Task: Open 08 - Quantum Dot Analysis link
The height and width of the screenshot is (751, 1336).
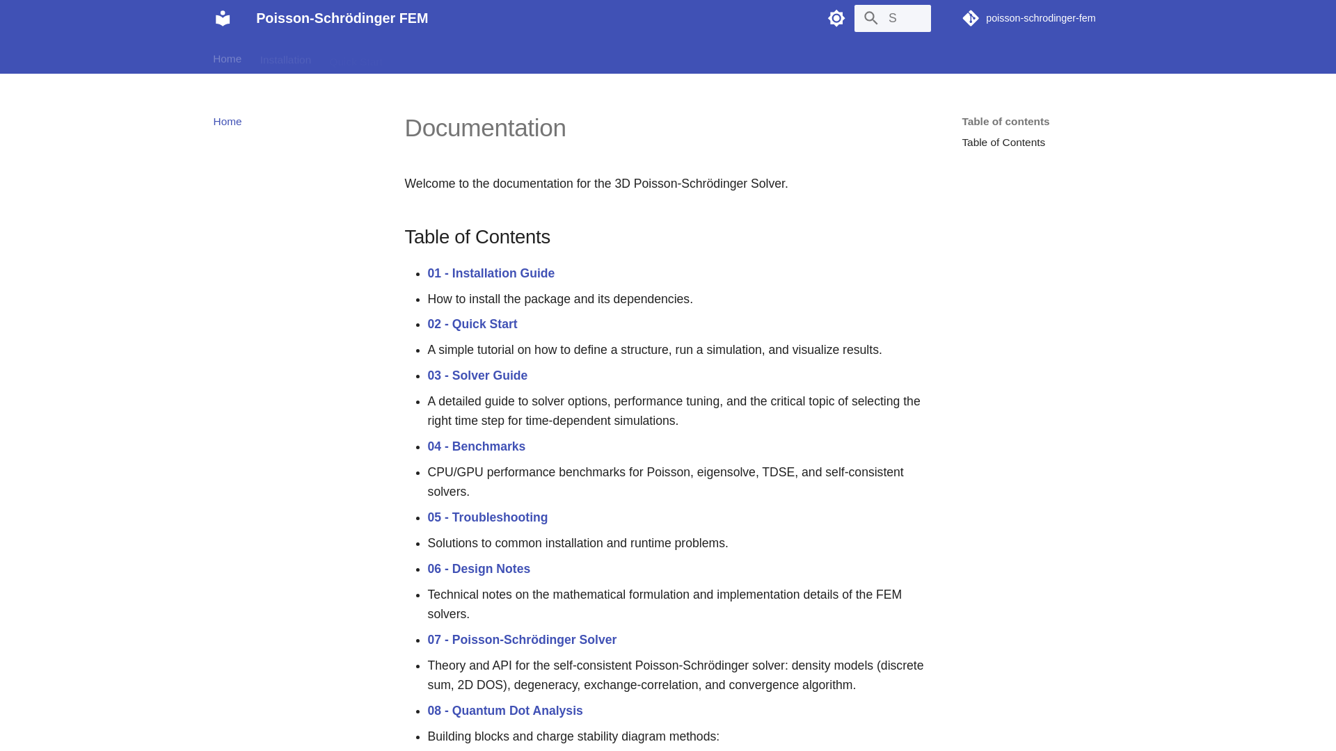Action: [505, 711]
